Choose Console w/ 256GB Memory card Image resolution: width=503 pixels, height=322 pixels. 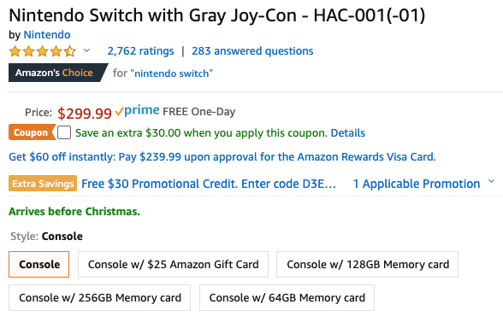coord(99,297)
